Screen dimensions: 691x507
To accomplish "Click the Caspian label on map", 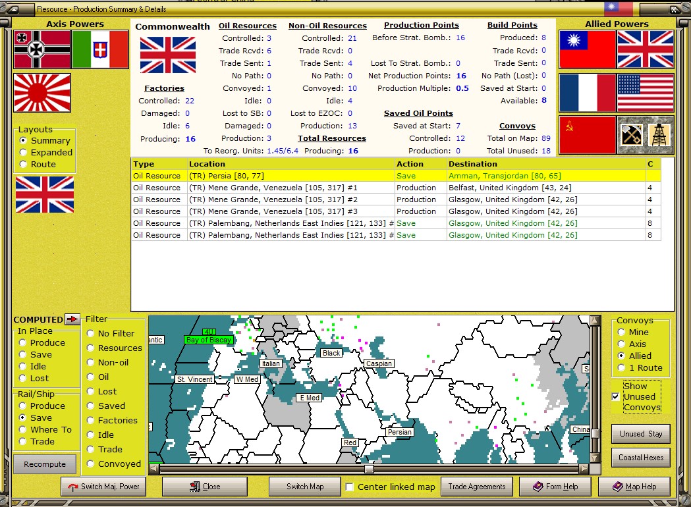I will click(x=379, y=363).
